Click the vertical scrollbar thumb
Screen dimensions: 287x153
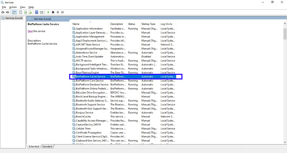[x=285, y=34]
